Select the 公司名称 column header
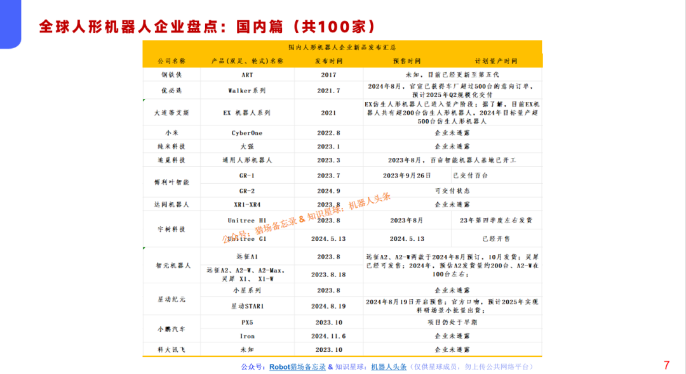 pos(171,61)
